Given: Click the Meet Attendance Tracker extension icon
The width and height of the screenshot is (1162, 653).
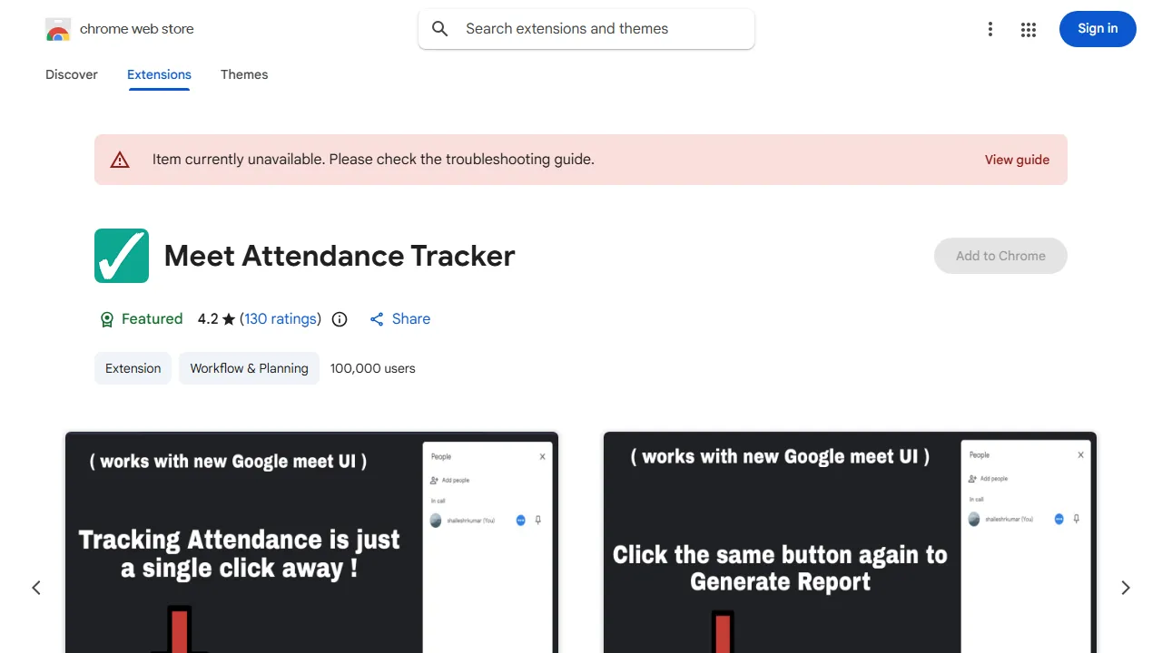Looking at the screenshot, I should tap(121, 255).
